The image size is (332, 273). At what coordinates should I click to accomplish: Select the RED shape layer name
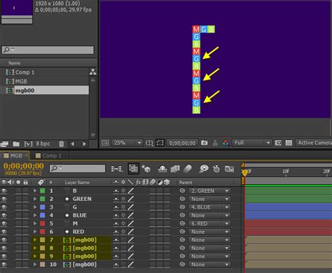coord(78,232)
